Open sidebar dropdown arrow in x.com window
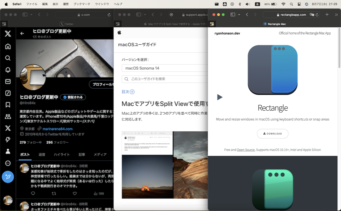Viewport: 341px width, 211px height. tap(31, 15)
